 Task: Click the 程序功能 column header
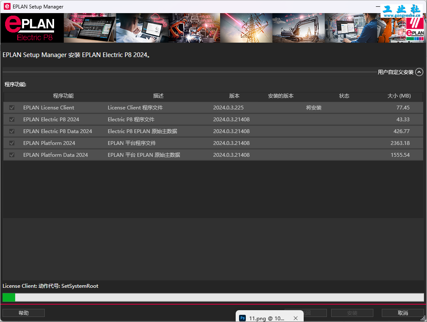[x=63, y=96]
